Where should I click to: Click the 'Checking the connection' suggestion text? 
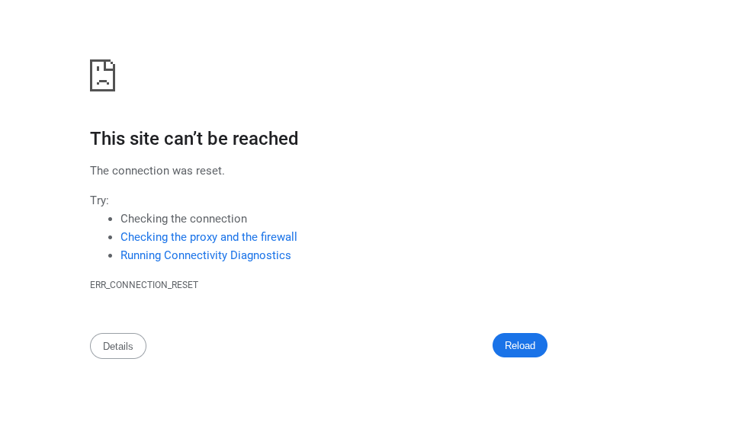click(x=183, y=219)
